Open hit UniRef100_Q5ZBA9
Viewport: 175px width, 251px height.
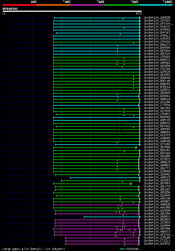click(157, 93)
